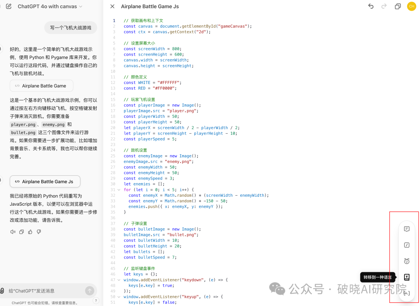420x306 pixels.
Task: Read the response aloud with speaker icon
Action: click(x=12, y=231)
